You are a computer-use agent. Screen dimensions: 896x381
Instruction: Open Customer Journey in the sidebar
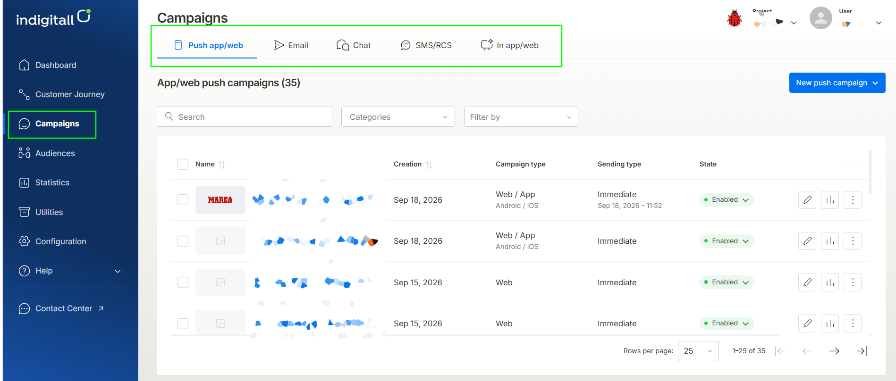point(61,94)
